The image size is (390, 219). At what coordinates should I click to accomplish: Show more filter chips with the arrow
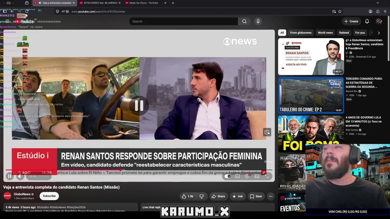pos(379,33)
